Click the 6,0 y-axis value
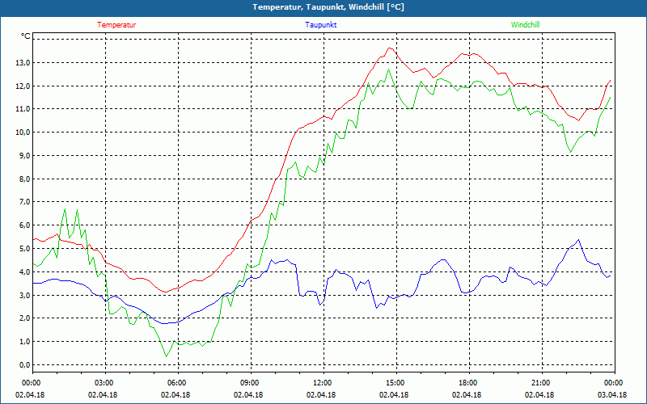647x404 pixels. (x=24, y=225)
